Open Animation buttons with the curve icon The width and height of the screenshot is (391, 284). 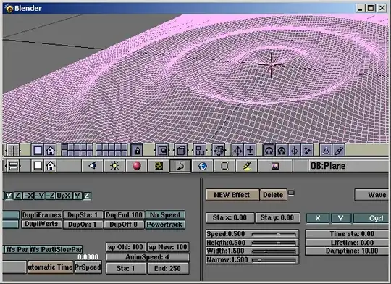tap(180, 166)
